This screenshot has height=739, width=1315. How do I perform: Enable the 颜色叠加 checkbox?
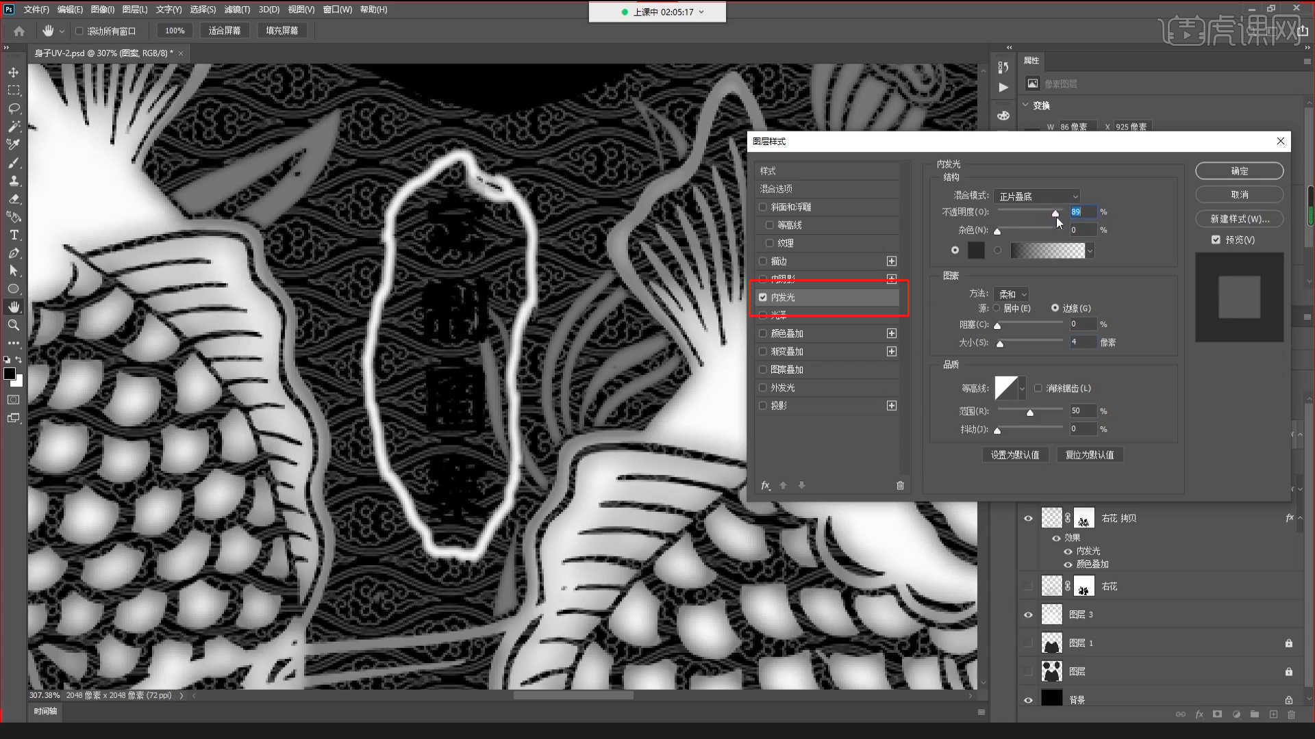tap(762, 333)
